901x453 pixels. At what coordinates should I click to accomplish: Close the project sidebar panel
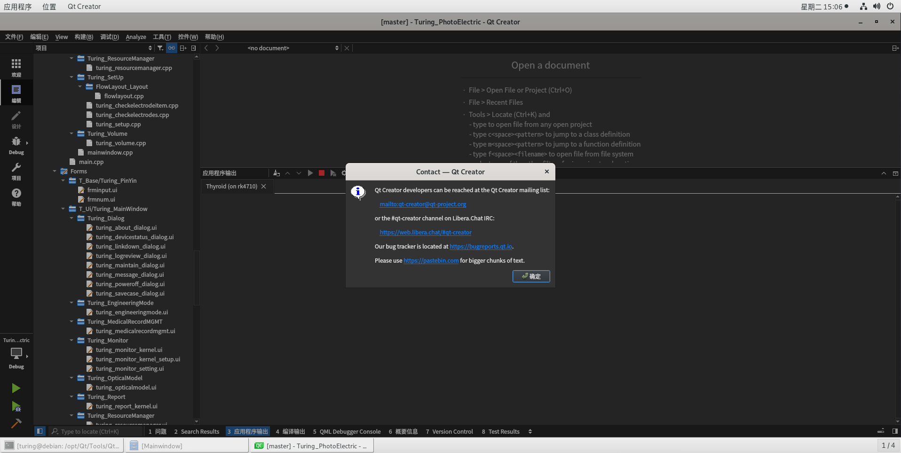193,48
